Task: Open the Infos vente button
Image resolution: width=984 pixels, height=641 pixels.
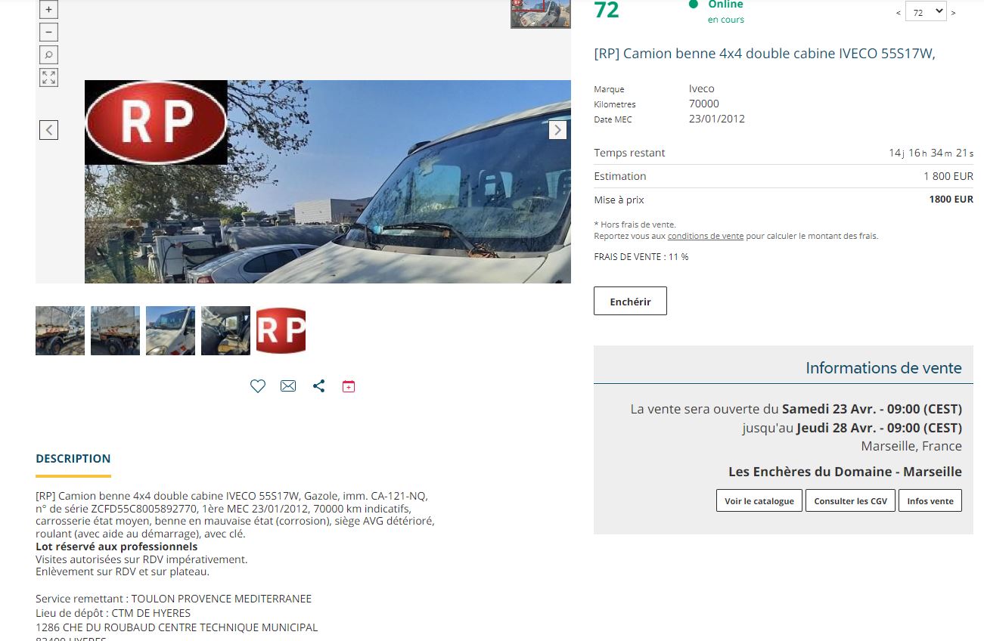Action: (x=930, y=500)
